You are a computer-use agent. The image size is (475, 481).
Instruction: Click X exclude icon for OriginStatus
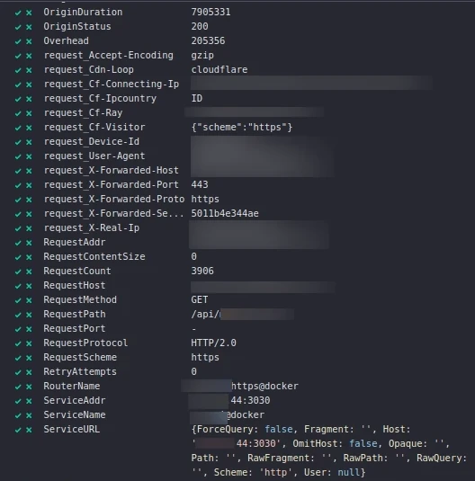29,27
